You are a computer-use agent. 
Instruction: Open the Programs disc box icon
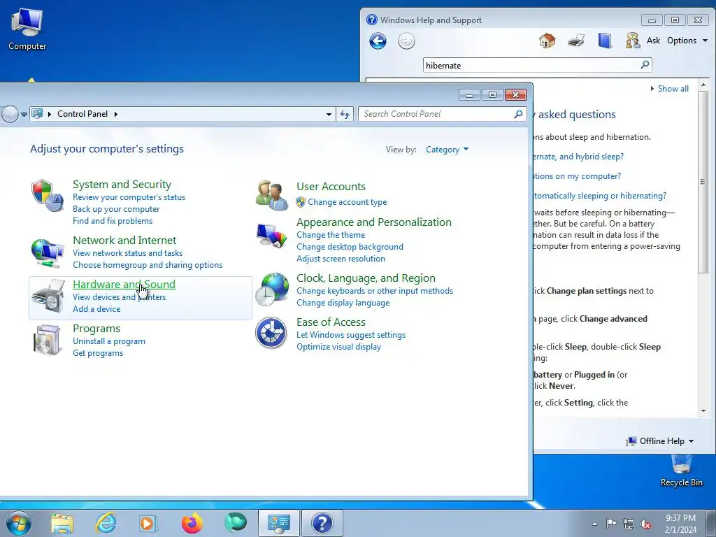(x=48, y=340)
